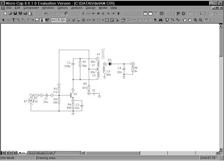Toggle the G toolbar button
The image size is (224, 161).
183,14
